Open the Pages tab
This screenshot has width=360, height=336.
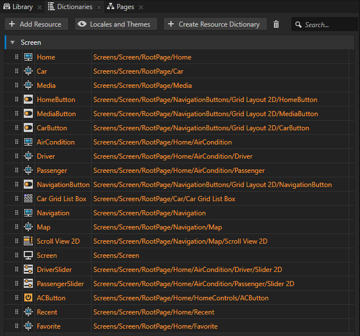pos(121,7)
